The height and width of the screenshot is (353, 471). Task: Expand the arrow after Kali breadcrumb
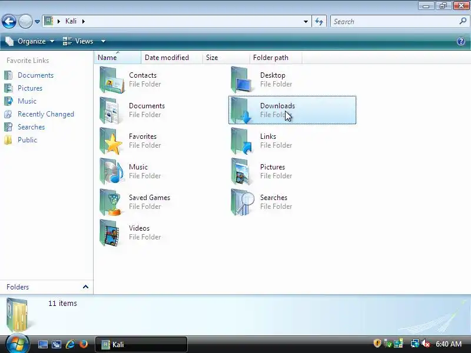[x=84, y=21]
